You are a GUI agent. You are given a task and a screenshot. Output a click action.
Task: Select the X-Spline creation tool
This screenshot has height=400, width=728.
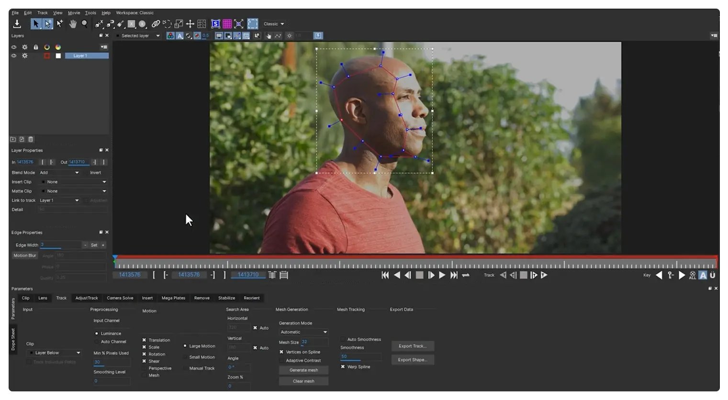click(x=99, y=23)
